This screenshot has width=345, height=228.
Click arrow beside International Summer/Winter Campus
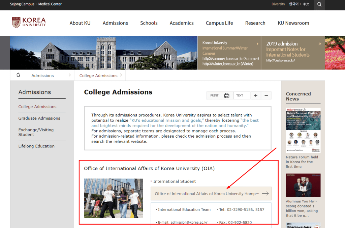(257, 44)
